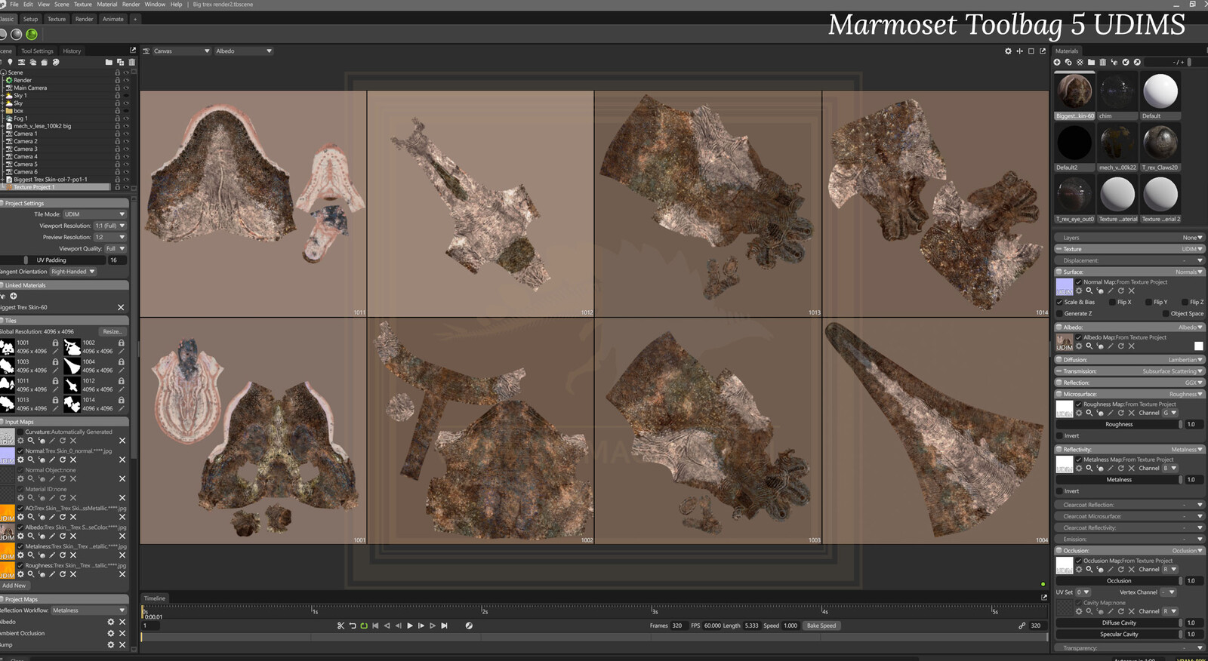Open Viewport Resolution dropdown

tap(110, 226)
